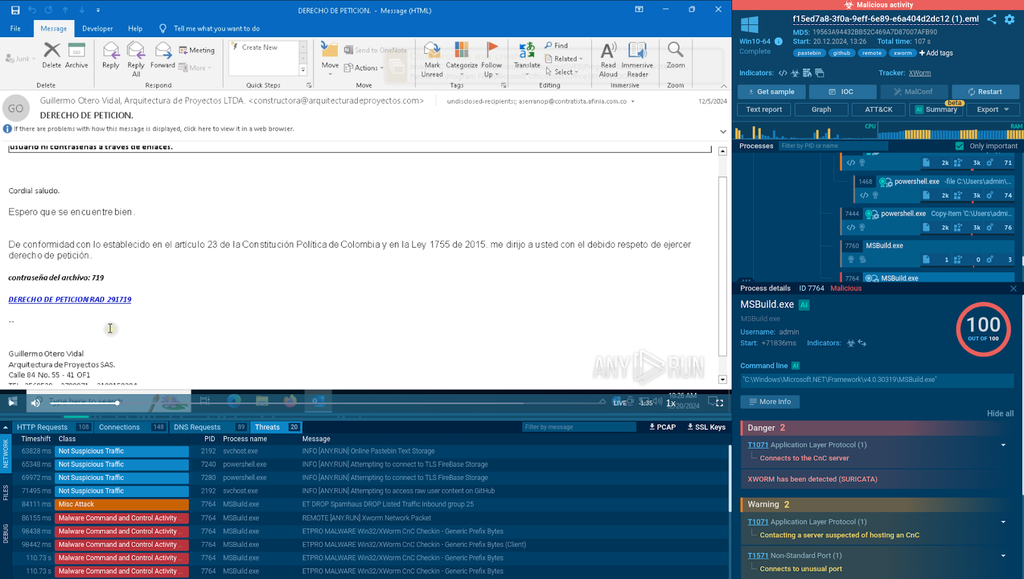
Task: Click the Delete message icon in ribbon
Action: coord(52,50)
